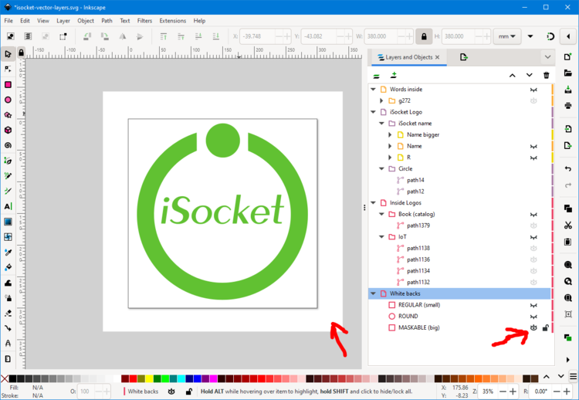Viewport: 579px width, 400px height.
Task: Expand the Name bigger layer
Action: (x=390, y=135)
